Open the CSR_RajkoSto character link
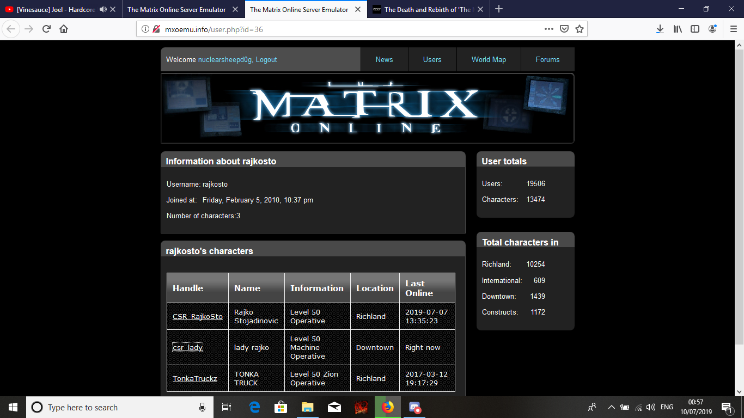This screenshot has height=418, width=744. (197, 316)
